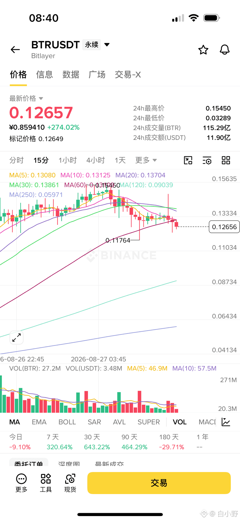This screenshot has width=240, height=521.
Task: Tap the volume MA(10): 57.5M label
Action: tap(194, 368)
